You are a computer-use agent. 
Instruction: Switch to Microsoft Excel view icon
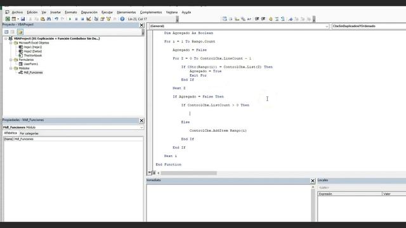click(x=8, y=19)
